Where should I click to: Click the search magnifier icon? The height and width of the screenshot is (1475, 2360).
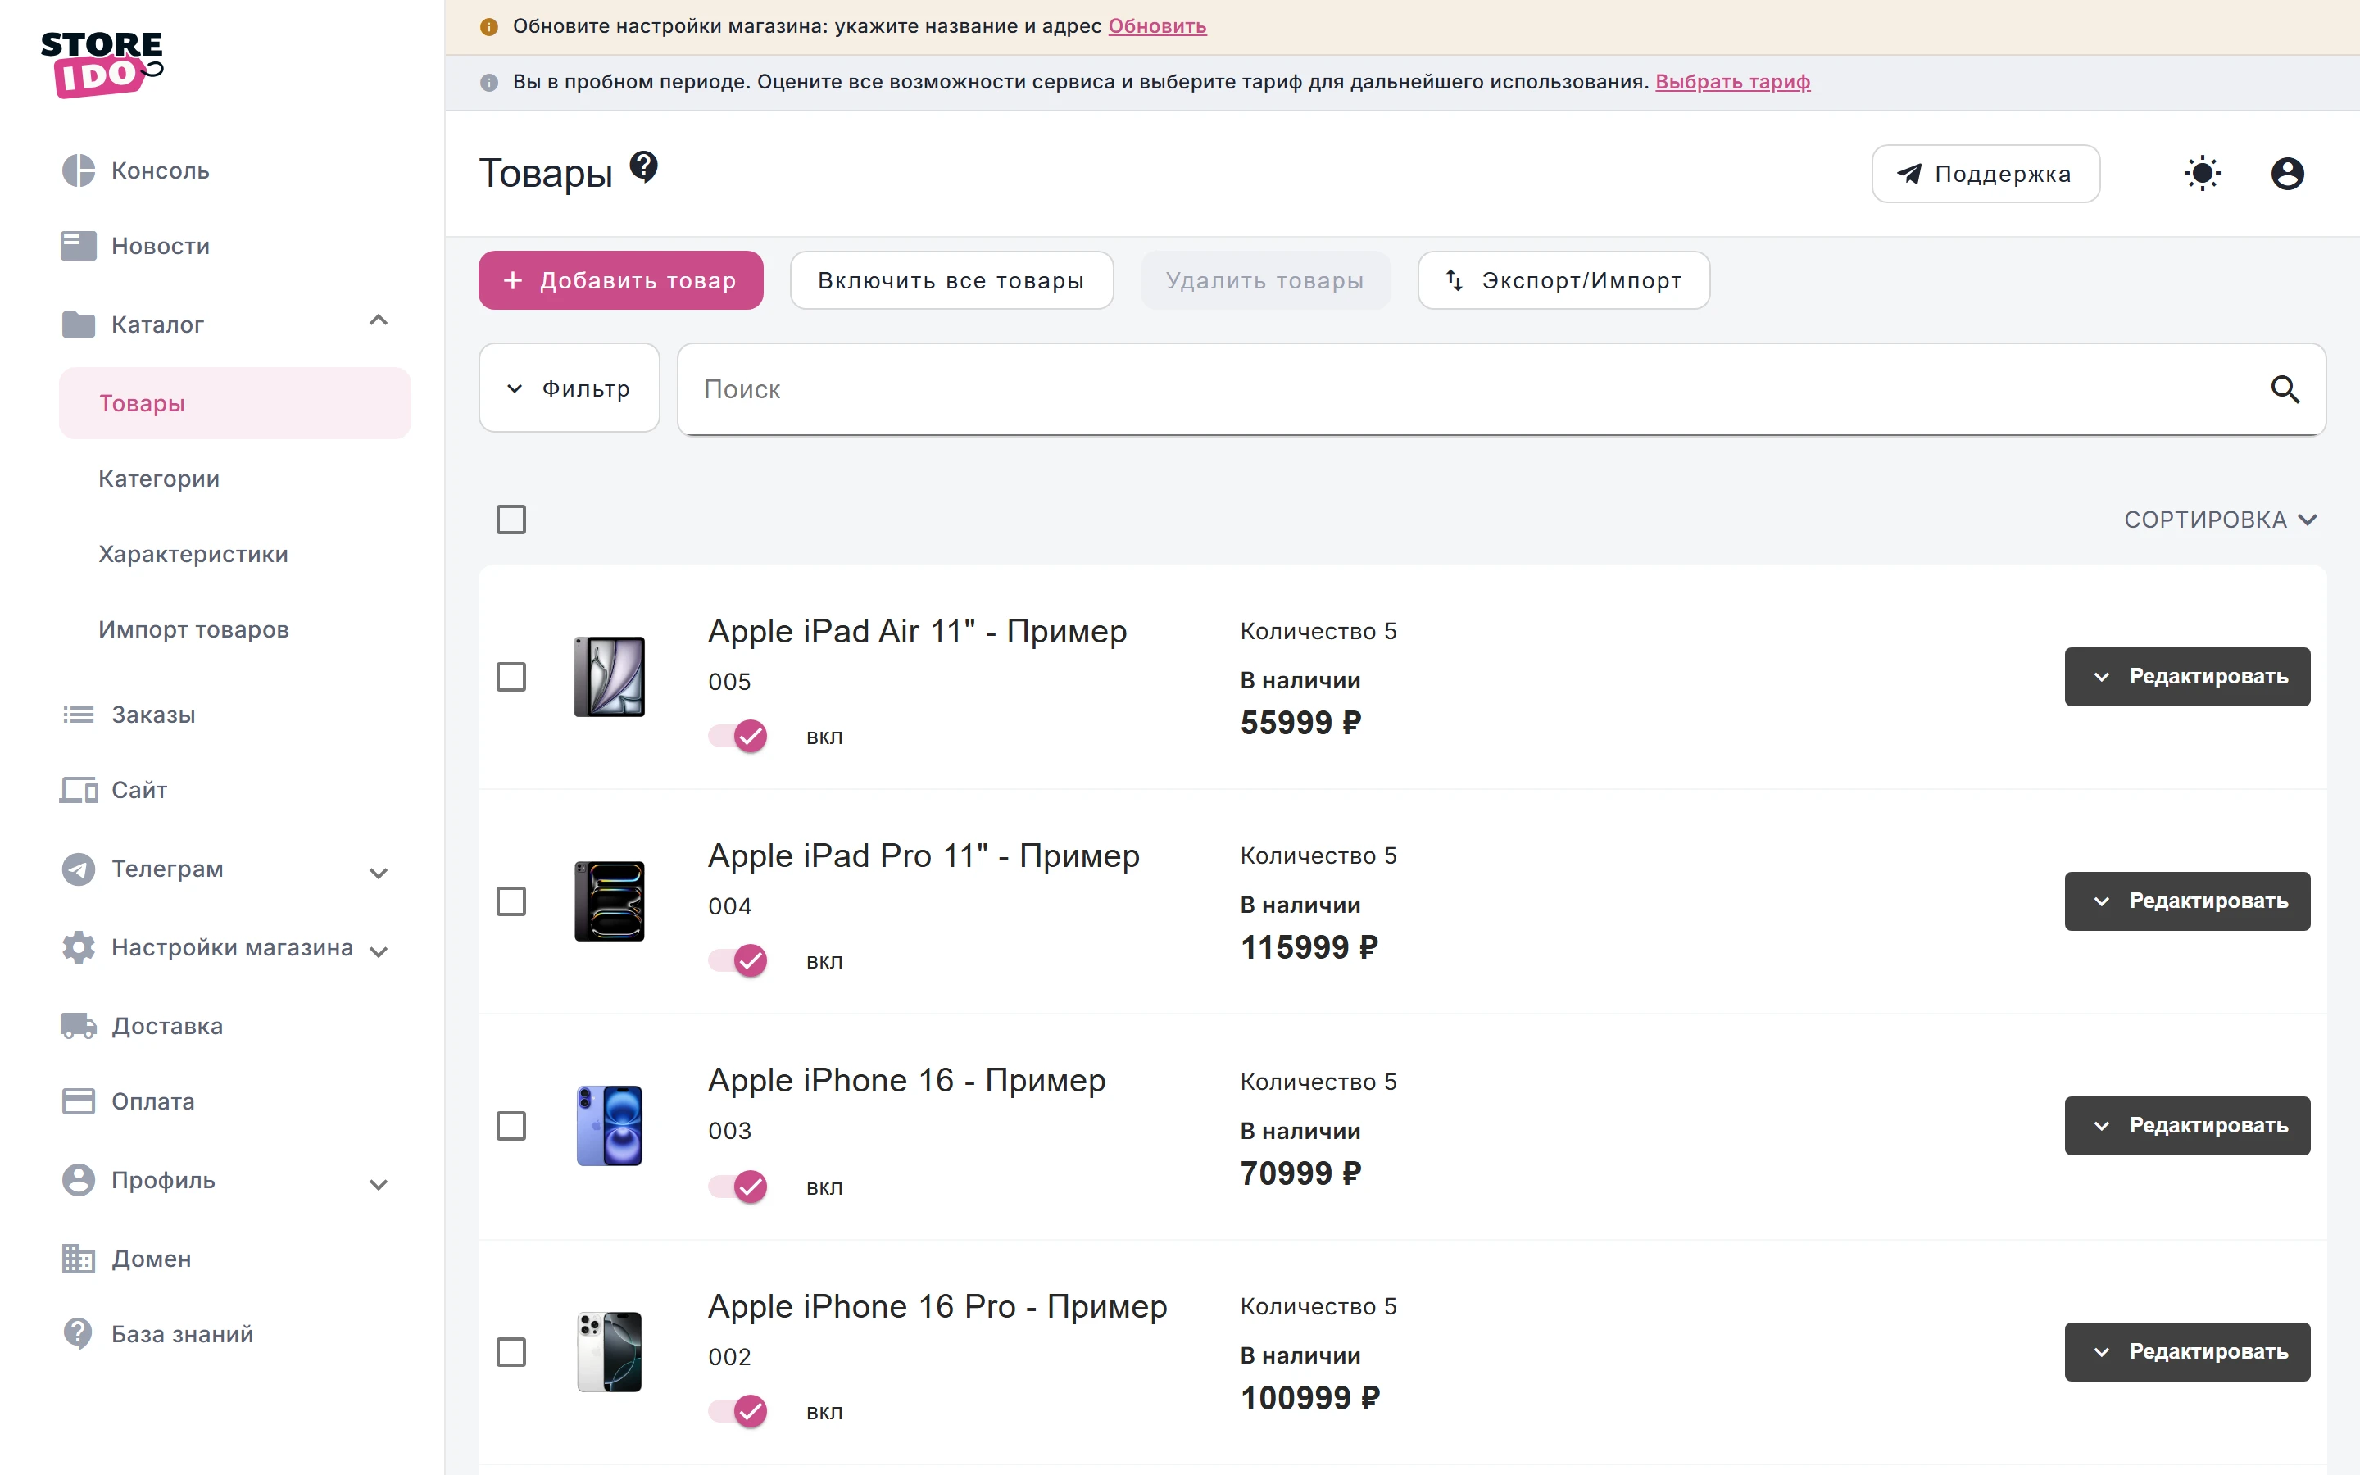coord(2285,389)
